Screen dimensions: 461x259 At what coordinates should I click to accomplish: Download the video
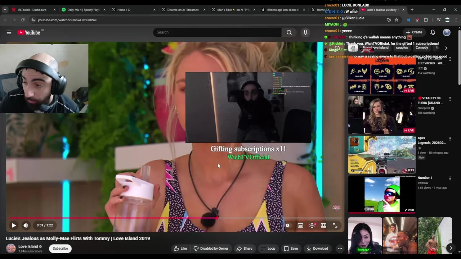point(317,249)
